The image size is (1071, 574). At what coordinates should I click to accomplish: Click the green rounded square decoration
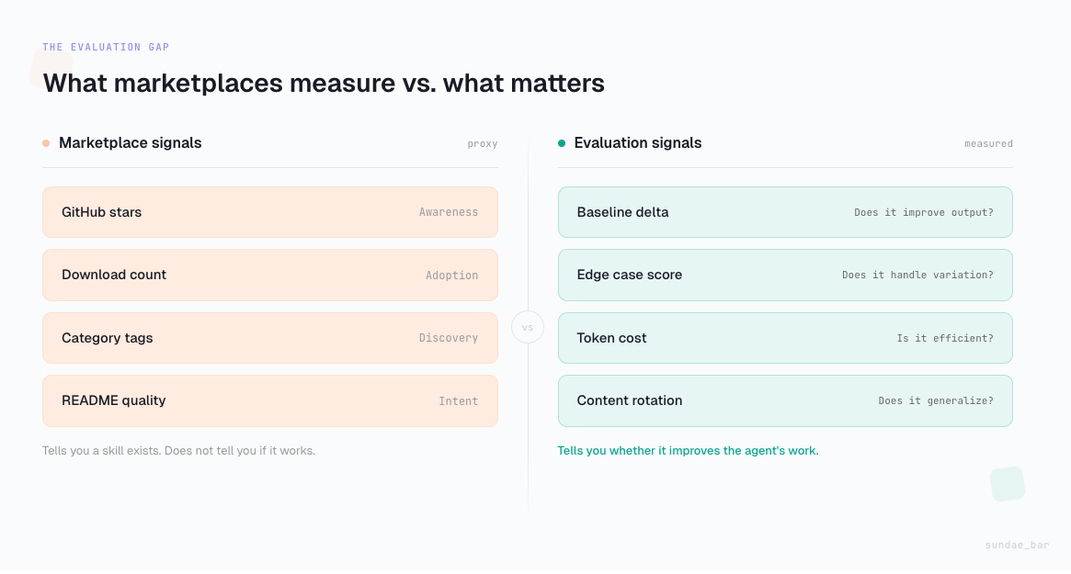[1007, 484]
